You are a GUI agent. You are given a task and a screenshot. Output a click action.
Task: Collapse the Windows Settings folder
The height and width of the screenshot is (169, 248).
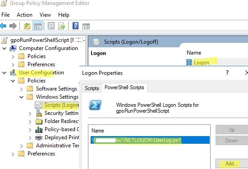pyautogui.click(x=22, y=97)
